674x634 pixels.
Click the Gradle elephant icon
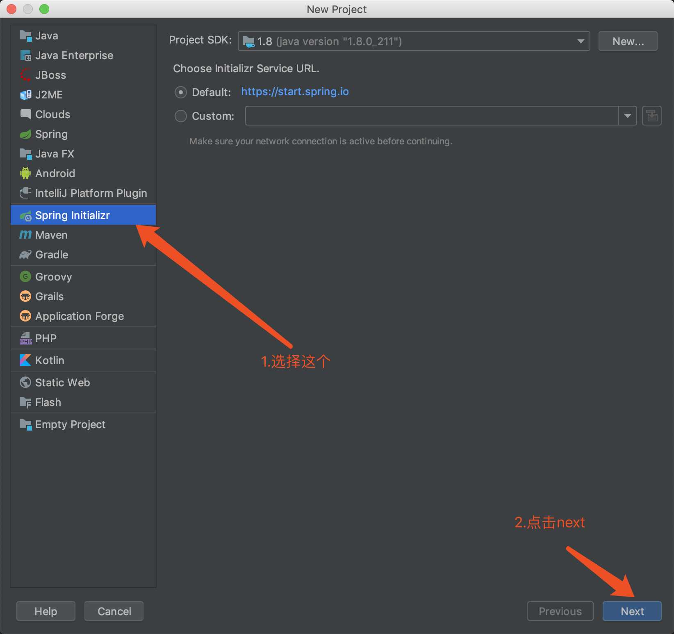pyautogui.click(x=25, y=255)
